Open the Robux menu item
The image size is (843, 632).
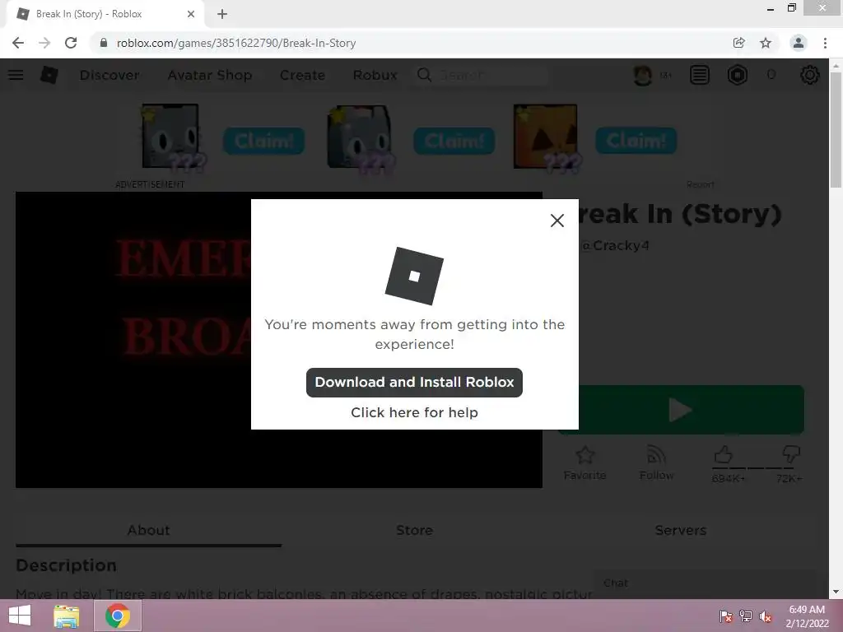375,75
